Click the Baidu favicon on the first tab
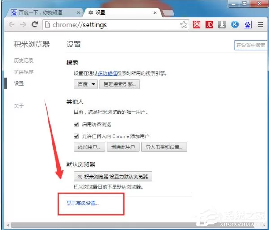The image size is (269, 230). pyautogui.click(x=14, y=13)
